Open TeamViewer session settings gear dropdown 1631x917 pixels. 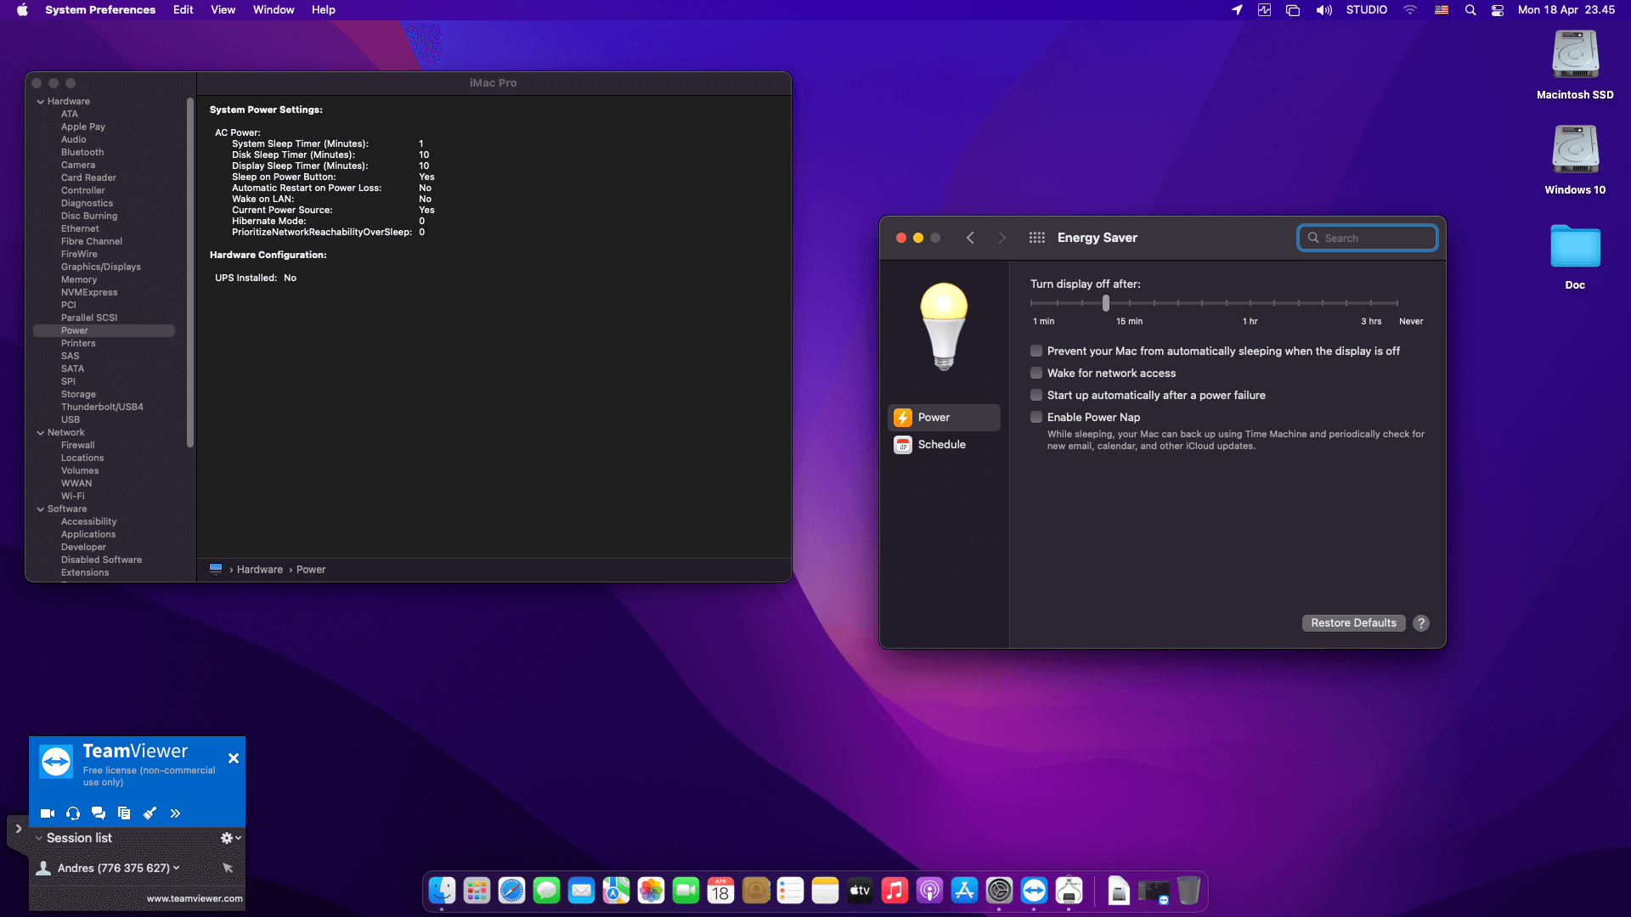[231, 838]
